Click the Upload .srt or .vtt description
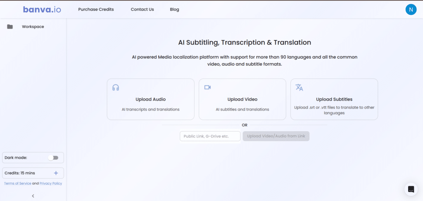Image resolution: width=423 pixels, height=201 pixels. click(334, 110)
